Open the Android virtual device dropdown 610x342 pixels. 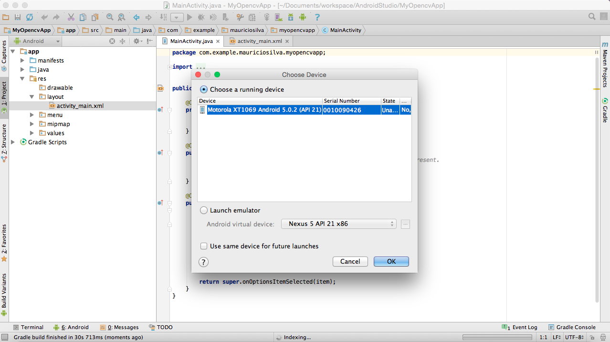click(338, 224)
